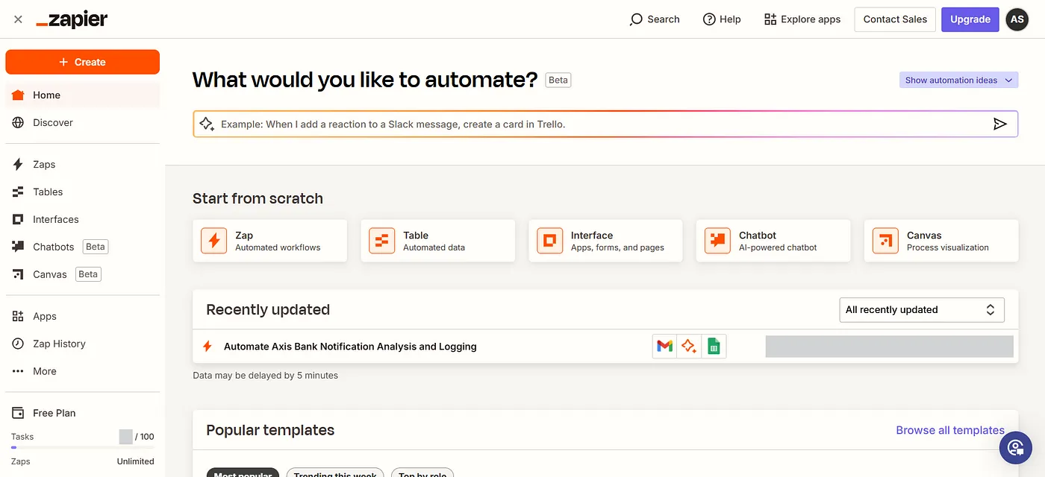Image resolution: width=1045 pixels, height=477 pixels.
Task: Expand the More sidebar item
Action: tap(82, 371)
